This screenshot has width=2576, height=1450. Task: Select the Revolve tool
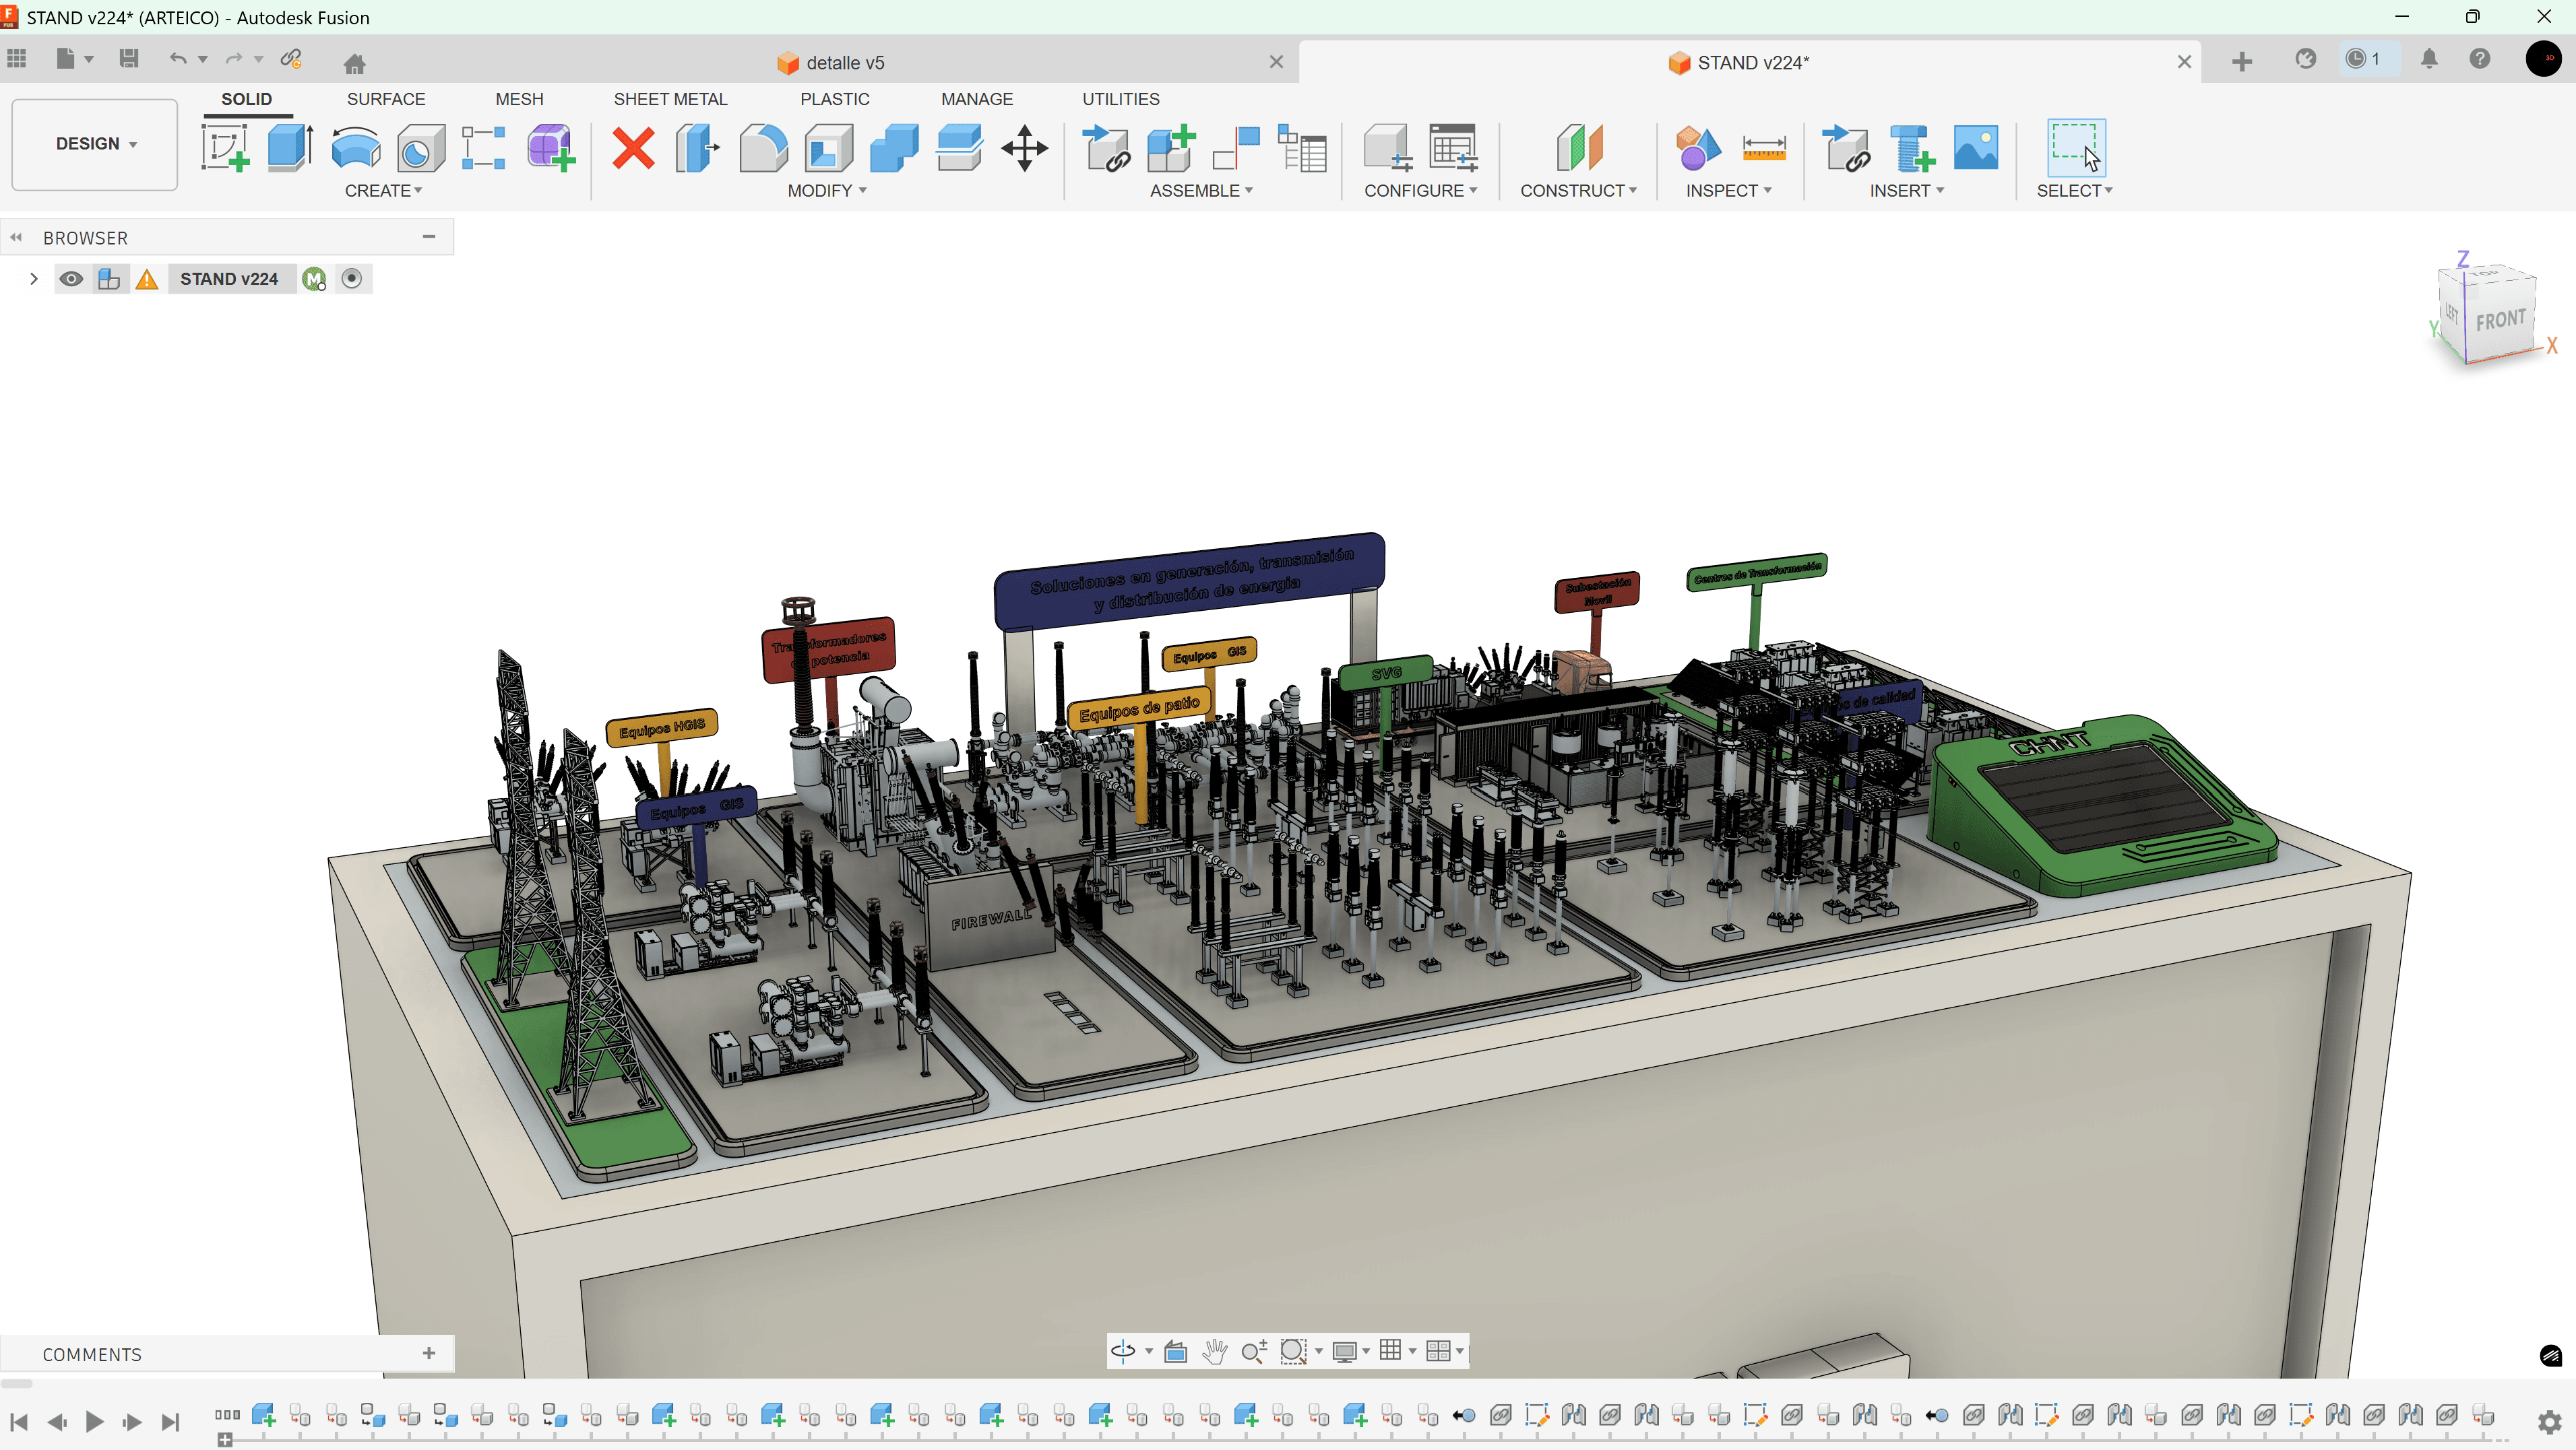point(355,148)
